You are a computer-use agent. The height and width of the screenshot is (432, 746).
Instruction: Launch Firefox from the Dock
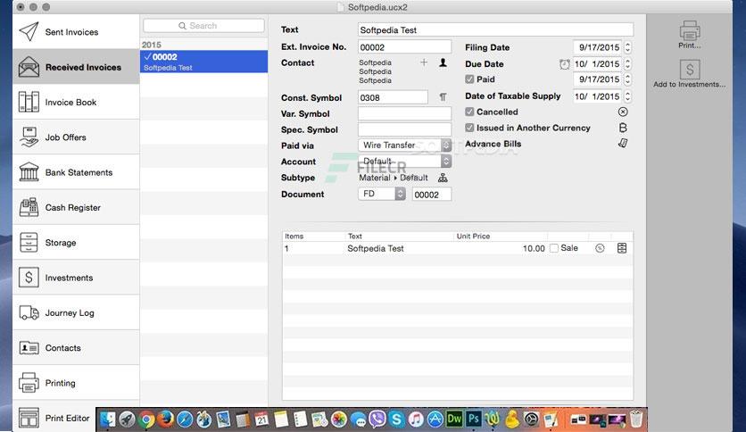(x=166, y=420)
